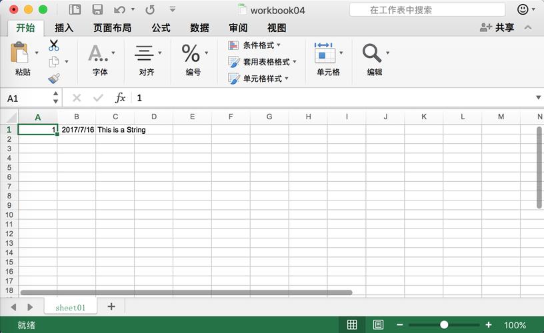
Task: Click the 100% zoom level text
Action: click(x=515, y=325)
